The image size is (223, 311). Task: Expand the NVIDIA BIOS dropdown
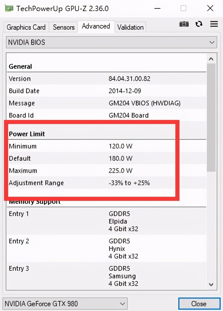tap(111, 42)
